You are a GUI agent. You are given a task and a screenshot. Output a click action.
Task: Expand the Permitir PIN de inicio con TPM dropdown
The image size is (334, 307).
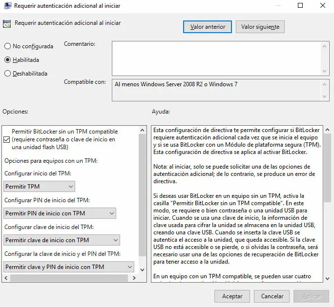click(60, 213)
